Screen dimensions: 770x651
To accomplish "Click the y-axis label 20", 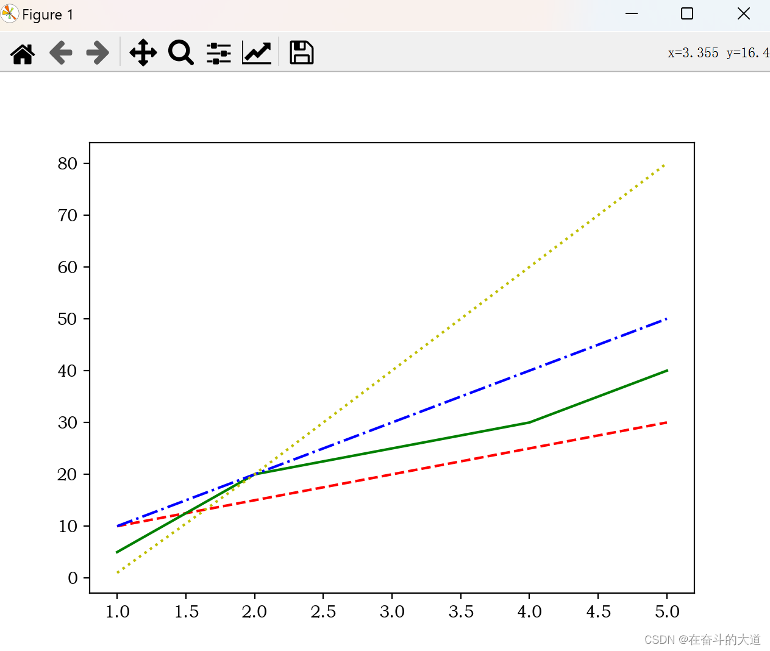I will (x=68, y=474).
